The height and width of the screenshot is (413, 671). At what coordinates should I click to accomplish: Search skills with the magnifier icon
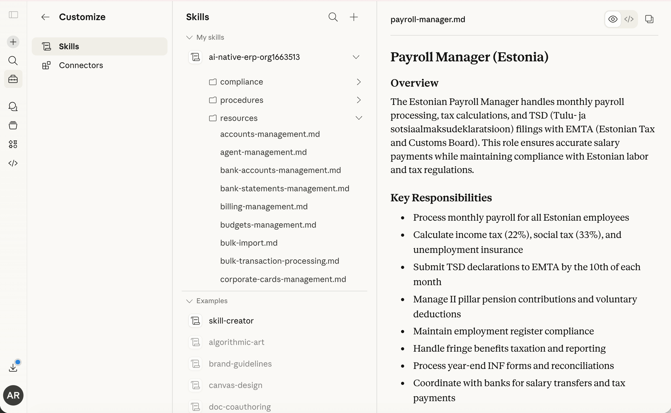point(333,17)
